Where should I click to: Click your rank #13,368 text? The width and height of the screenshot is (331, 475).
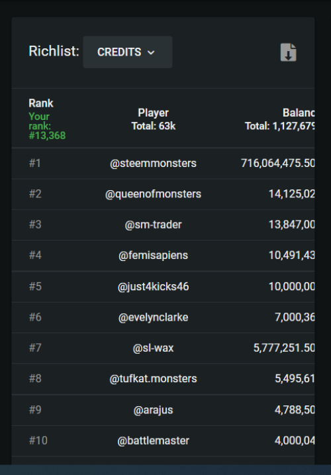(47, 135)
